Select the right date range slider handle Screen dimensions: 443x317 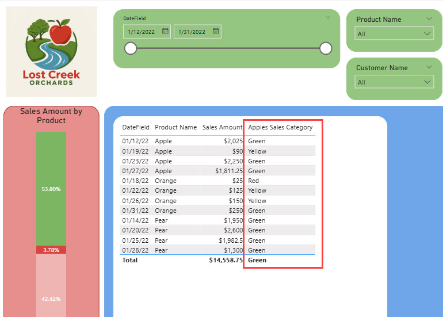click(326, 48)
